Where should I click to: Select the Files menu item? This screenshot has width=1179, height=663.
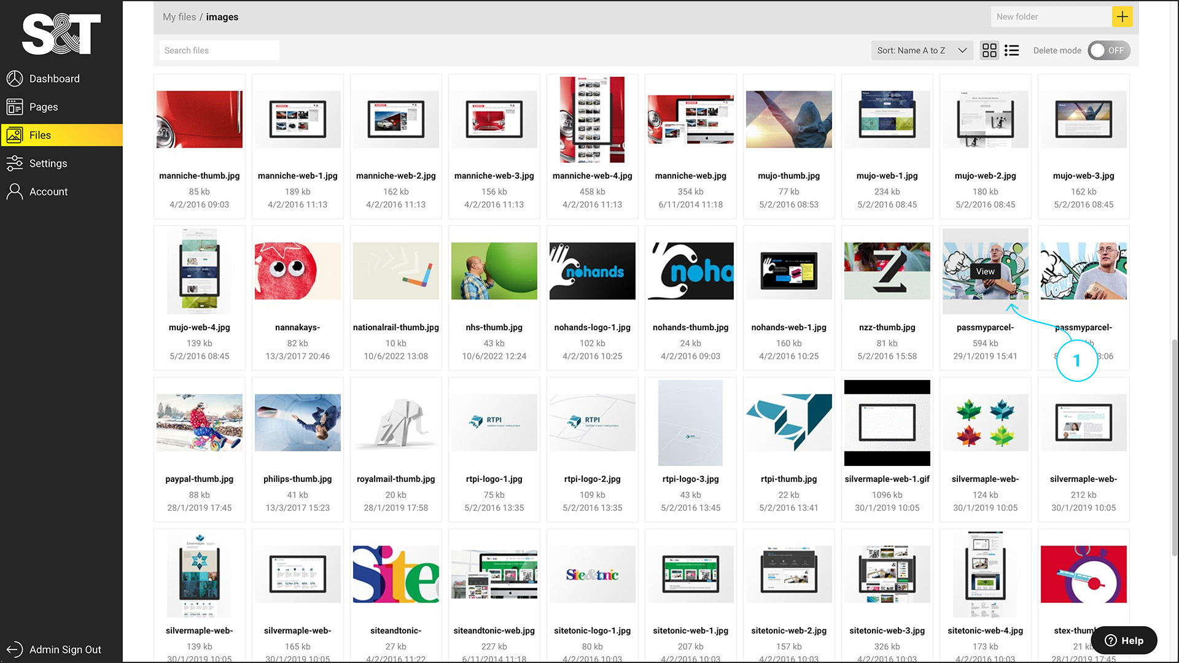pos(41,135)
